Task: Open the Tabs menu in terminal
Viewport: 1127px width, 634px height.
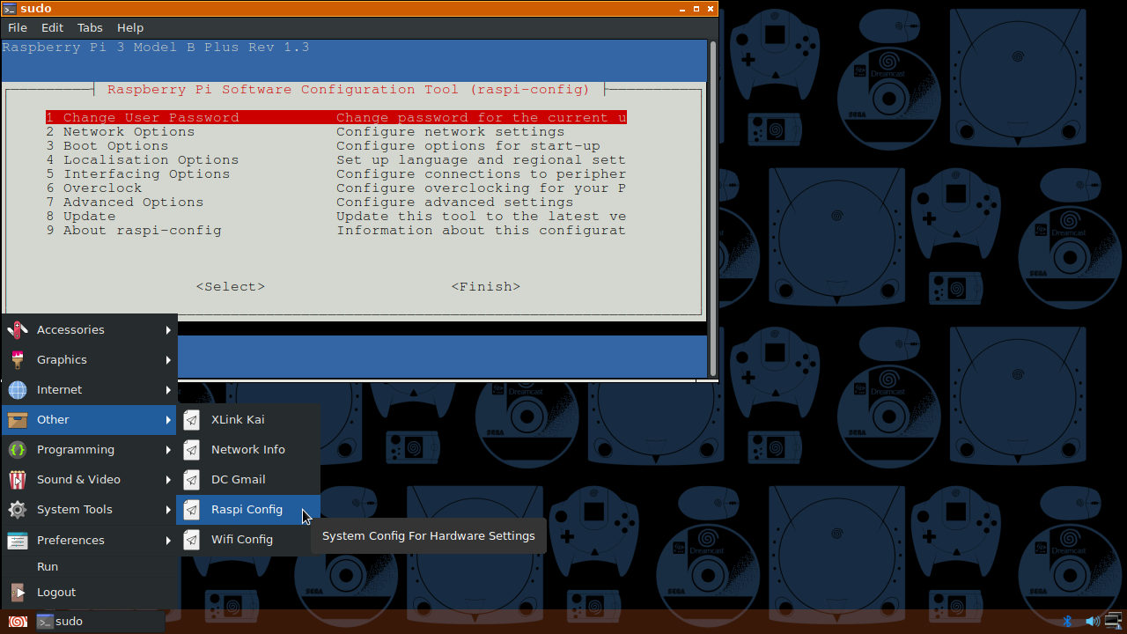Action: pos(90,28)
